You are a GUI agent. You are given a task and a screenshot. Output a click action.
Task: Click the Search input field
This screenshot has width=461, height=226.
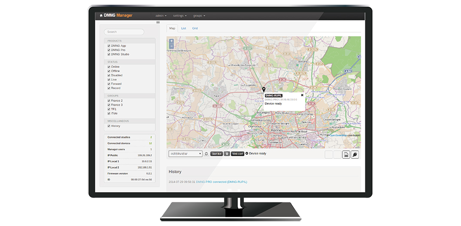click(x=124, y=32)
